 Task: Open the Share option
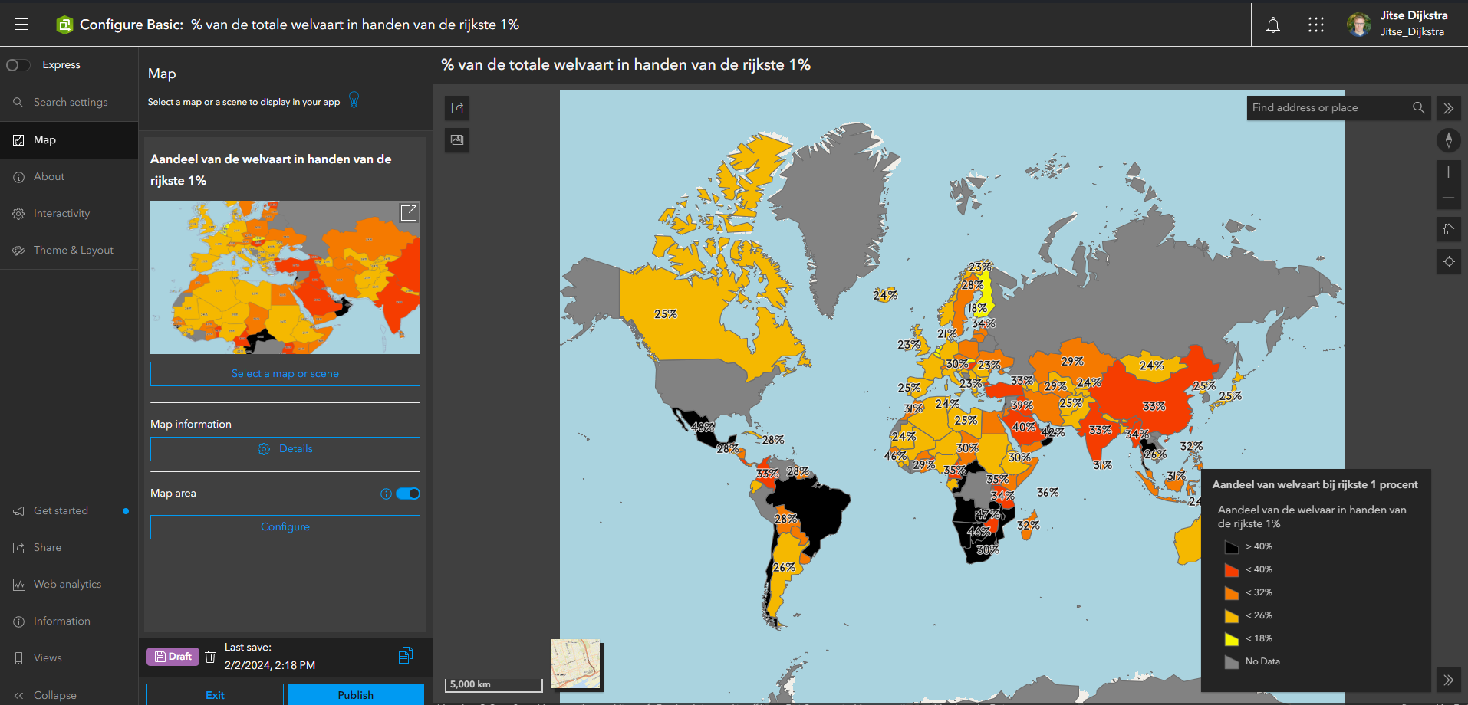coord(69,547)
